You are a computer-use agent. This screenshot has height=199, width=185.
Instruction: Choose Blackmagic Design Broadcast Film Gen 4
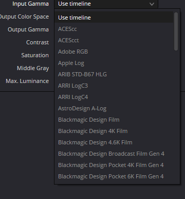coord(114,154)
